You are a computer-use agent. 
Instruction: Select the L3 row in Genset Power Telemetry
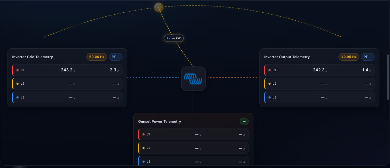pos(193,161)
